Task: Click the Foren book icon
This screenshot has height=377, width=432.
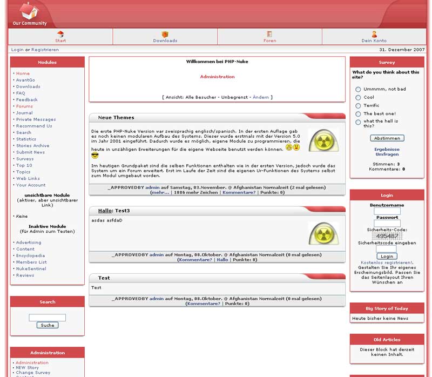Action: [x=269, y=34]
